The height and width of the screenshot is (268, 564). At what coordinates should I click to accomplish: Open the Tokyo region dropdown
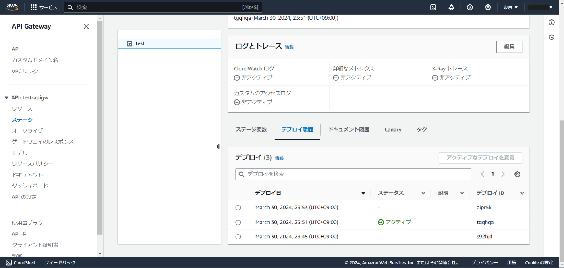510,7
